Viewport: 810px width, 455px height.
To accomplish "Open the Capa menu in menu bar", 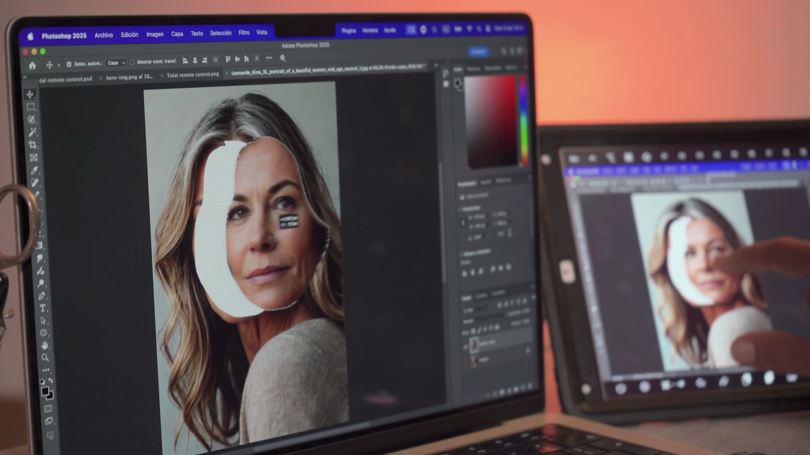I will (177, 34).
